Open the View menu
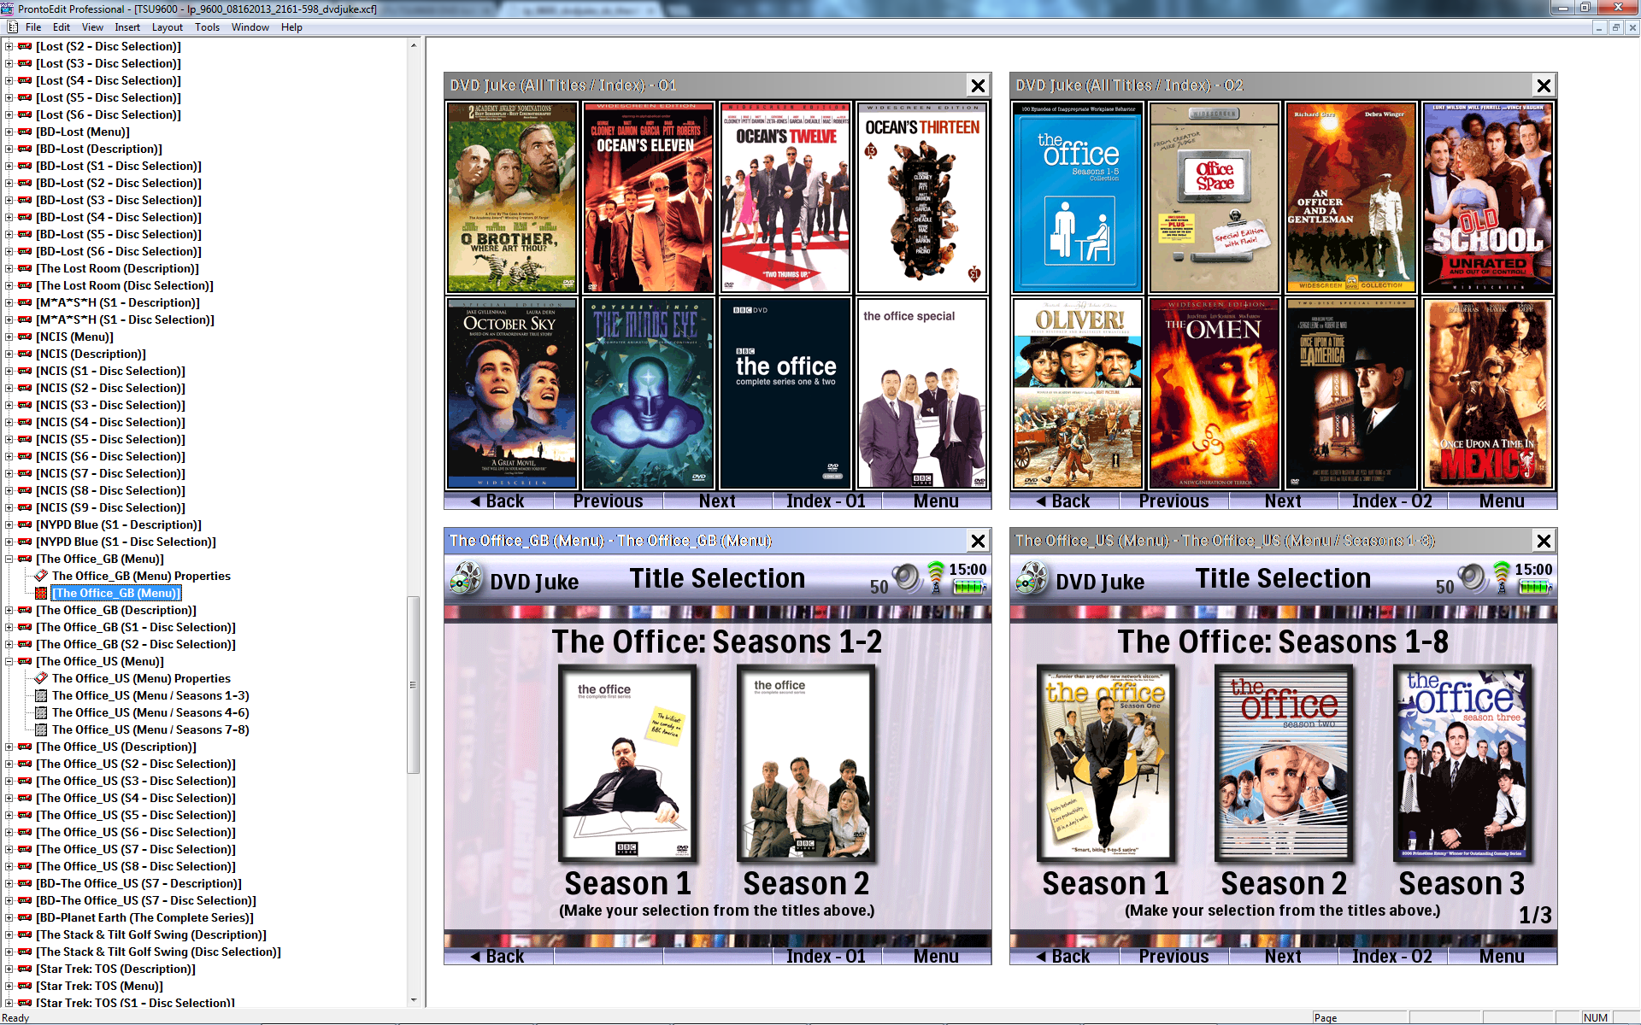This screenshot has height=1025, width=1641. 92,27
